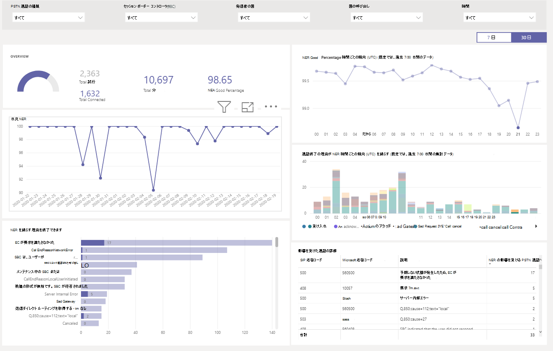
Task: Select the 'Server Internal Error' bar
Action: (x=94, y=294)
